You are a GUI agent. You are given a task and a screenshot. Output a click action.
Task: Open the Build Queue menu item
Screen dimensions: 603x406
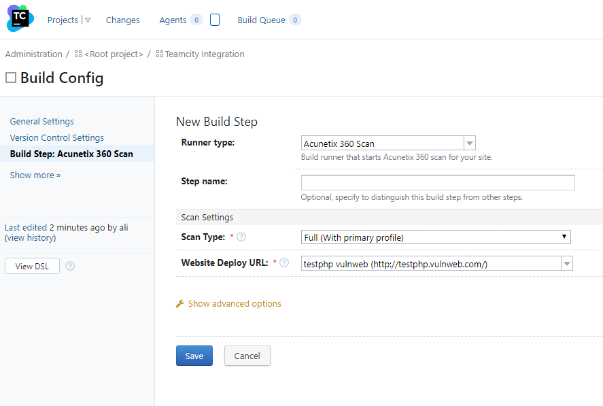pyautogui.click(x=261, y=20)
